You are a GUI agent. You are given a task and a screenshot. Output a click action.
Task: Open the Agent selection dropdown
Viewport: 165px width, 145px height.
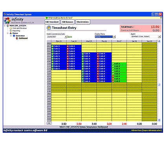[159, 36]
